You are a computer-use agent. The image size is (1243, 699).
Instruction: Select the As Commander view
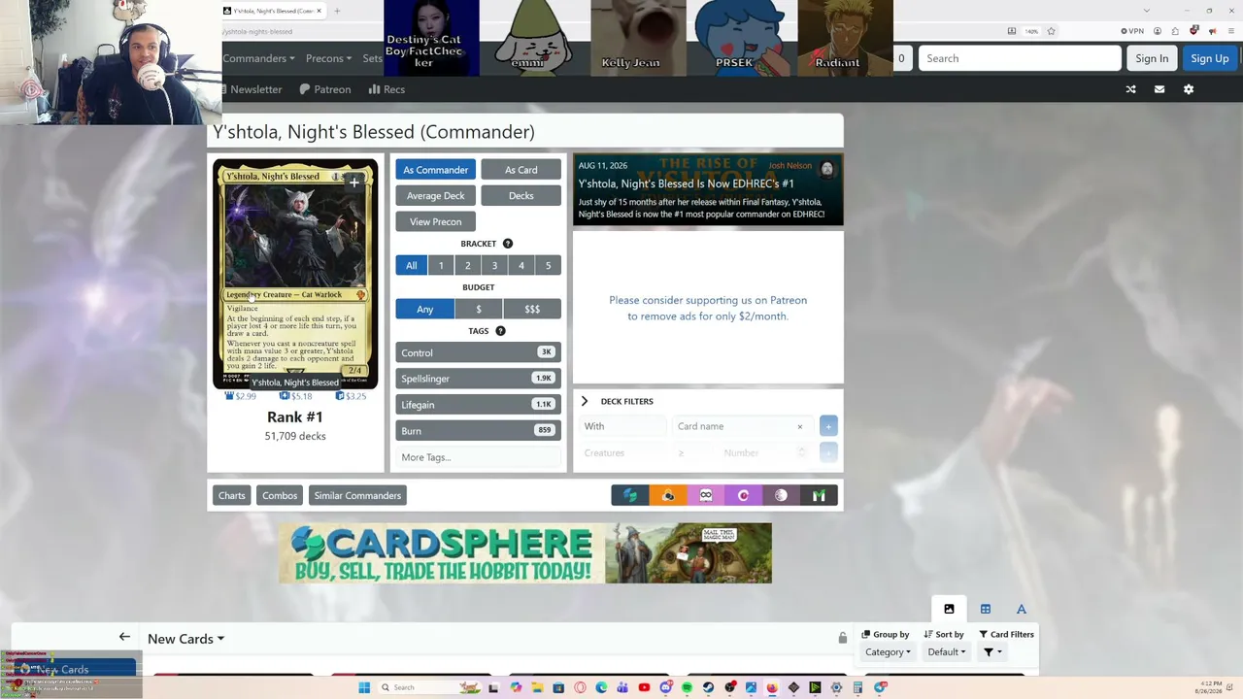pos(435,170)
